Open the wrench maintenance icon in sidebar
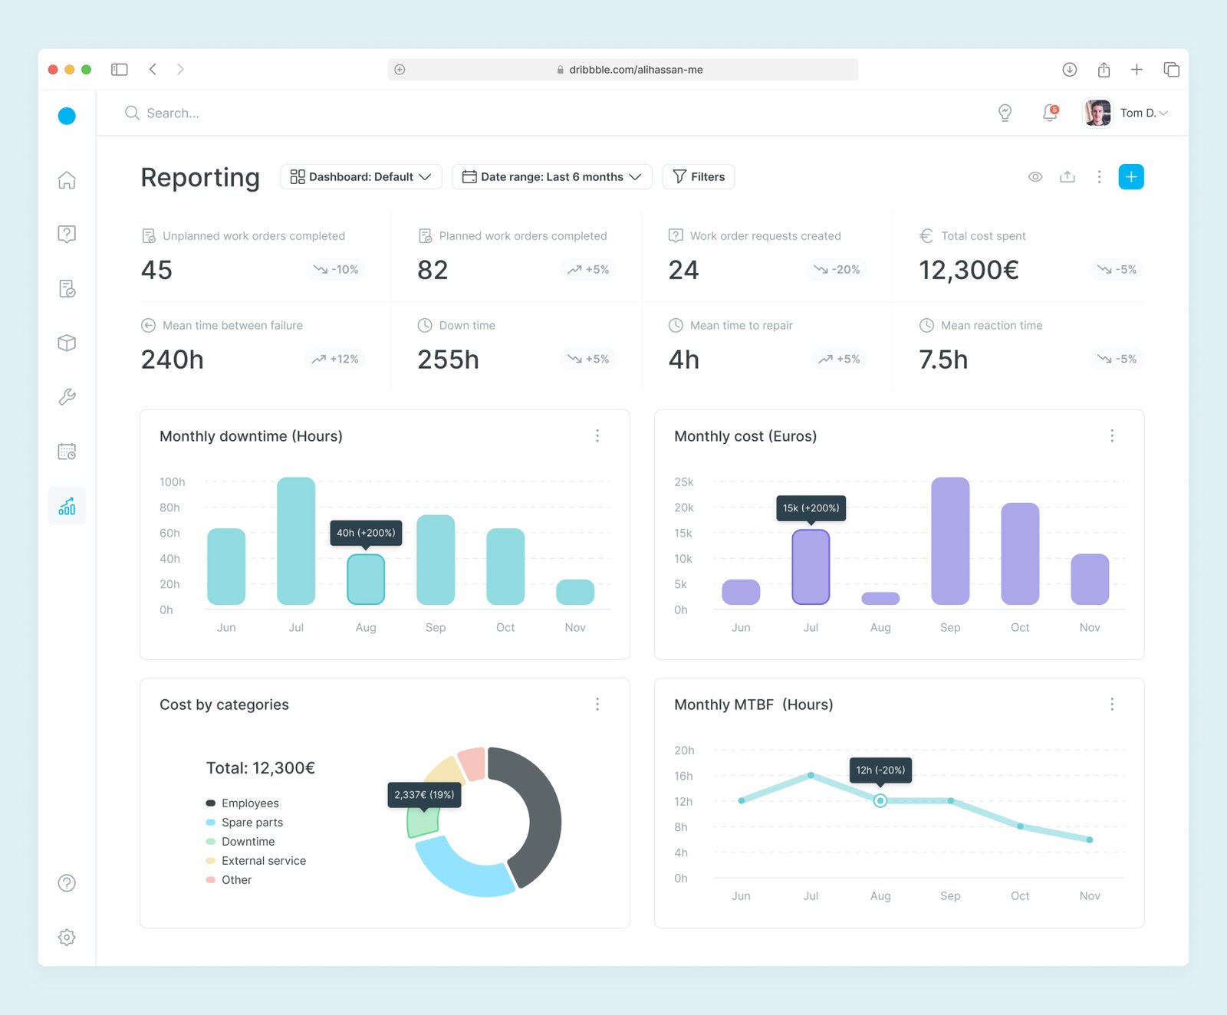This screenshot has height=1015, width=1227. tap(67, 397)
